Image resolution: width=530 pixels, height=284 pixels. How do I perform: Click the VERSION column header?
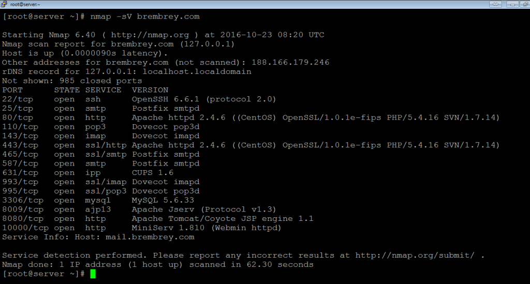point(150,90)
